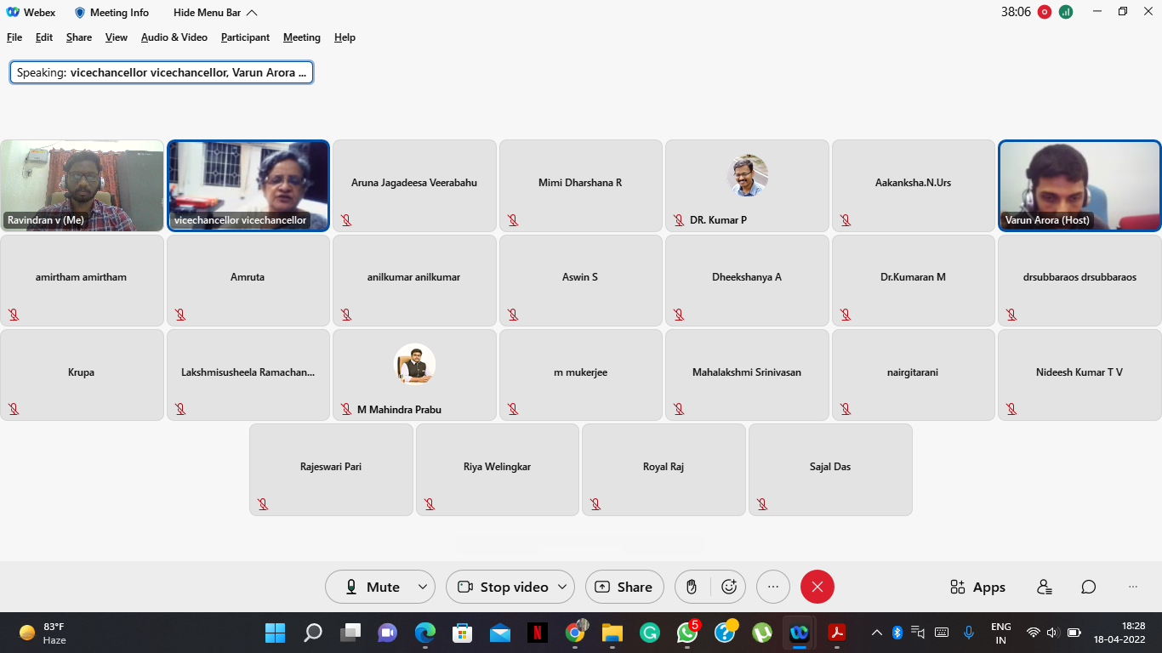
Task: Open Adobe Acrobat from the taskbar
Action: click(x=837, y=633)
